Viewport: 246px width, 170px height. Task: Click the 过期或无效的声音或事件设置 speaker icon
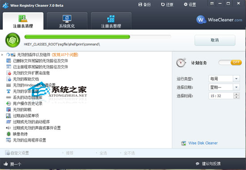coord(8,128)
